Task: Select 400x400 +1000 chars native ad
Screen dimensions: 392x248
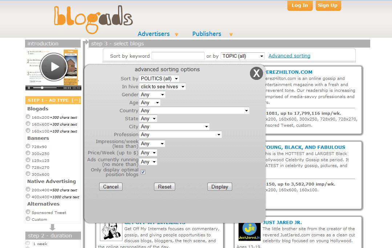Action: 28,196
